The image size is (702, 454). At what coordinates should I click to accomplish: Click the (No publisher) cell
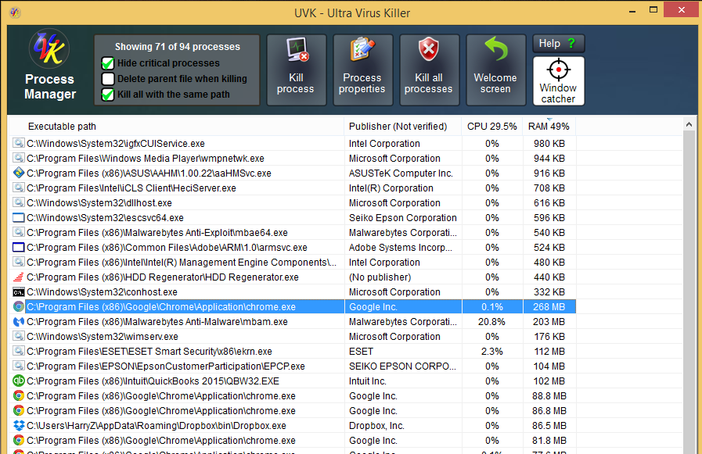(x=380, y=277)
